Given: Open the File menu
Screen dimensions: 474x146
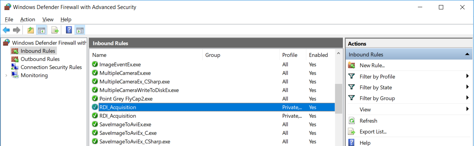Looking at the screenshot, I should coord(9,19).
